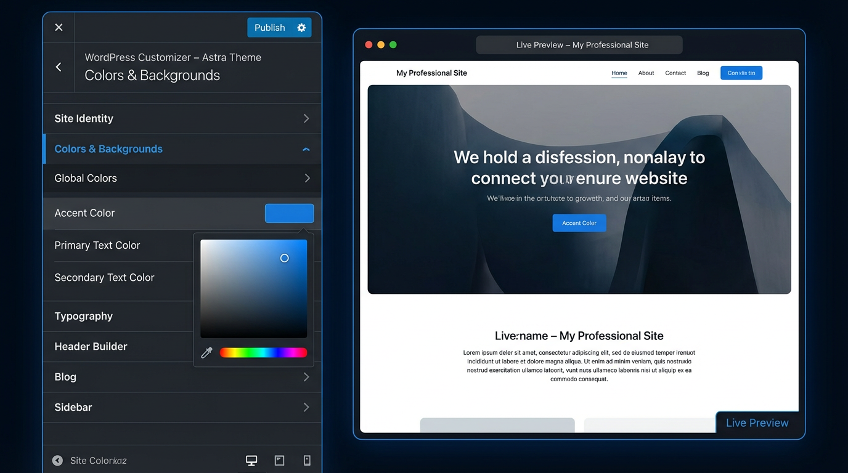Viewport: 848px width, 473px height.
Task: Click the Publish button
Action: point(269,27)
